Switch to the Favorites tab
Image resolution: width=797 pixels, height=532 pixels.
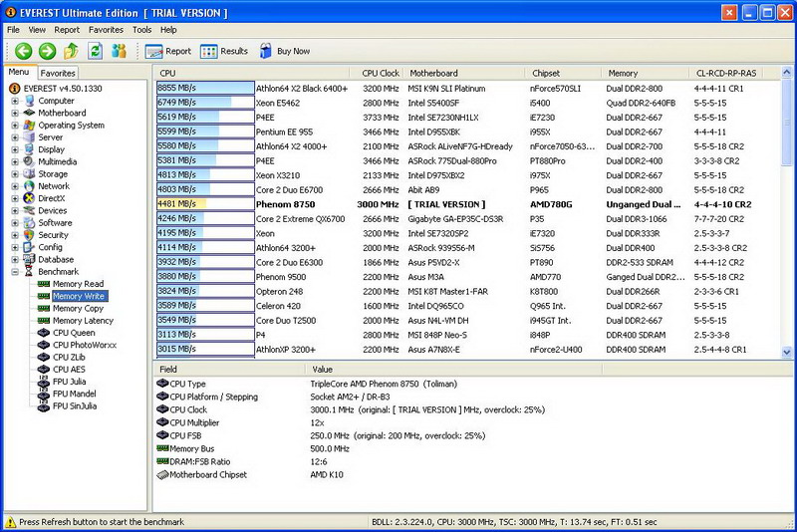[x=58, y=73]
